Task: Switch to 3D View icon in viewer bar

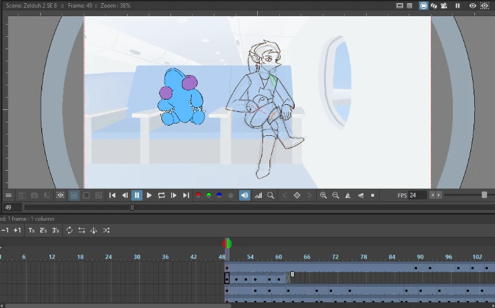Action: [x=433, y=6]
